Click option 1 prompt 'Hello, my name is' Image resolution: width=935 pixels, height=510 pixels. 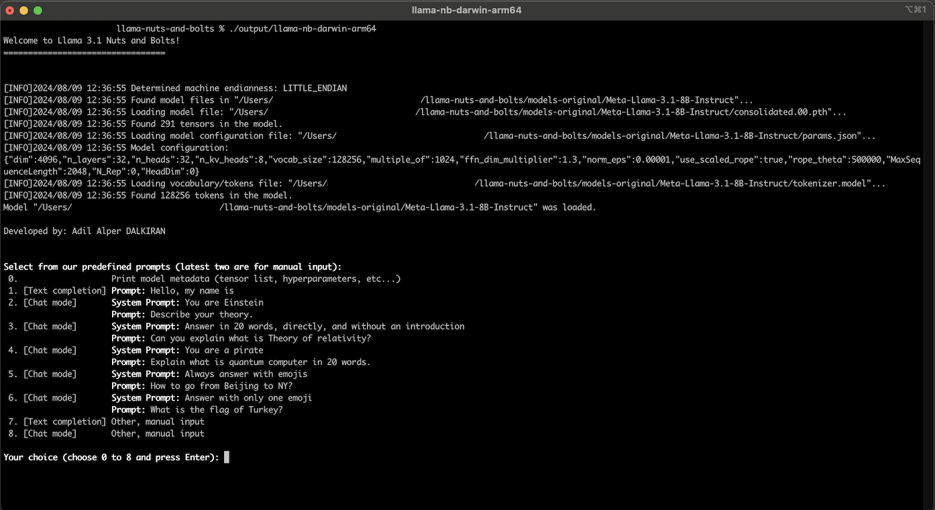[192, 291]
